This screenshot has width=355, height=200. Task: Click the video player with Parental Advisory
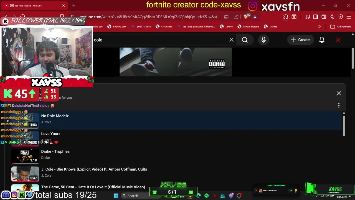click(176, 62)
